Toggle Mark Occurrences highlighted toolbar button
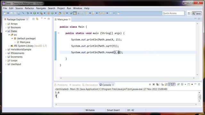205x115 pixels. tap(75, 13)
